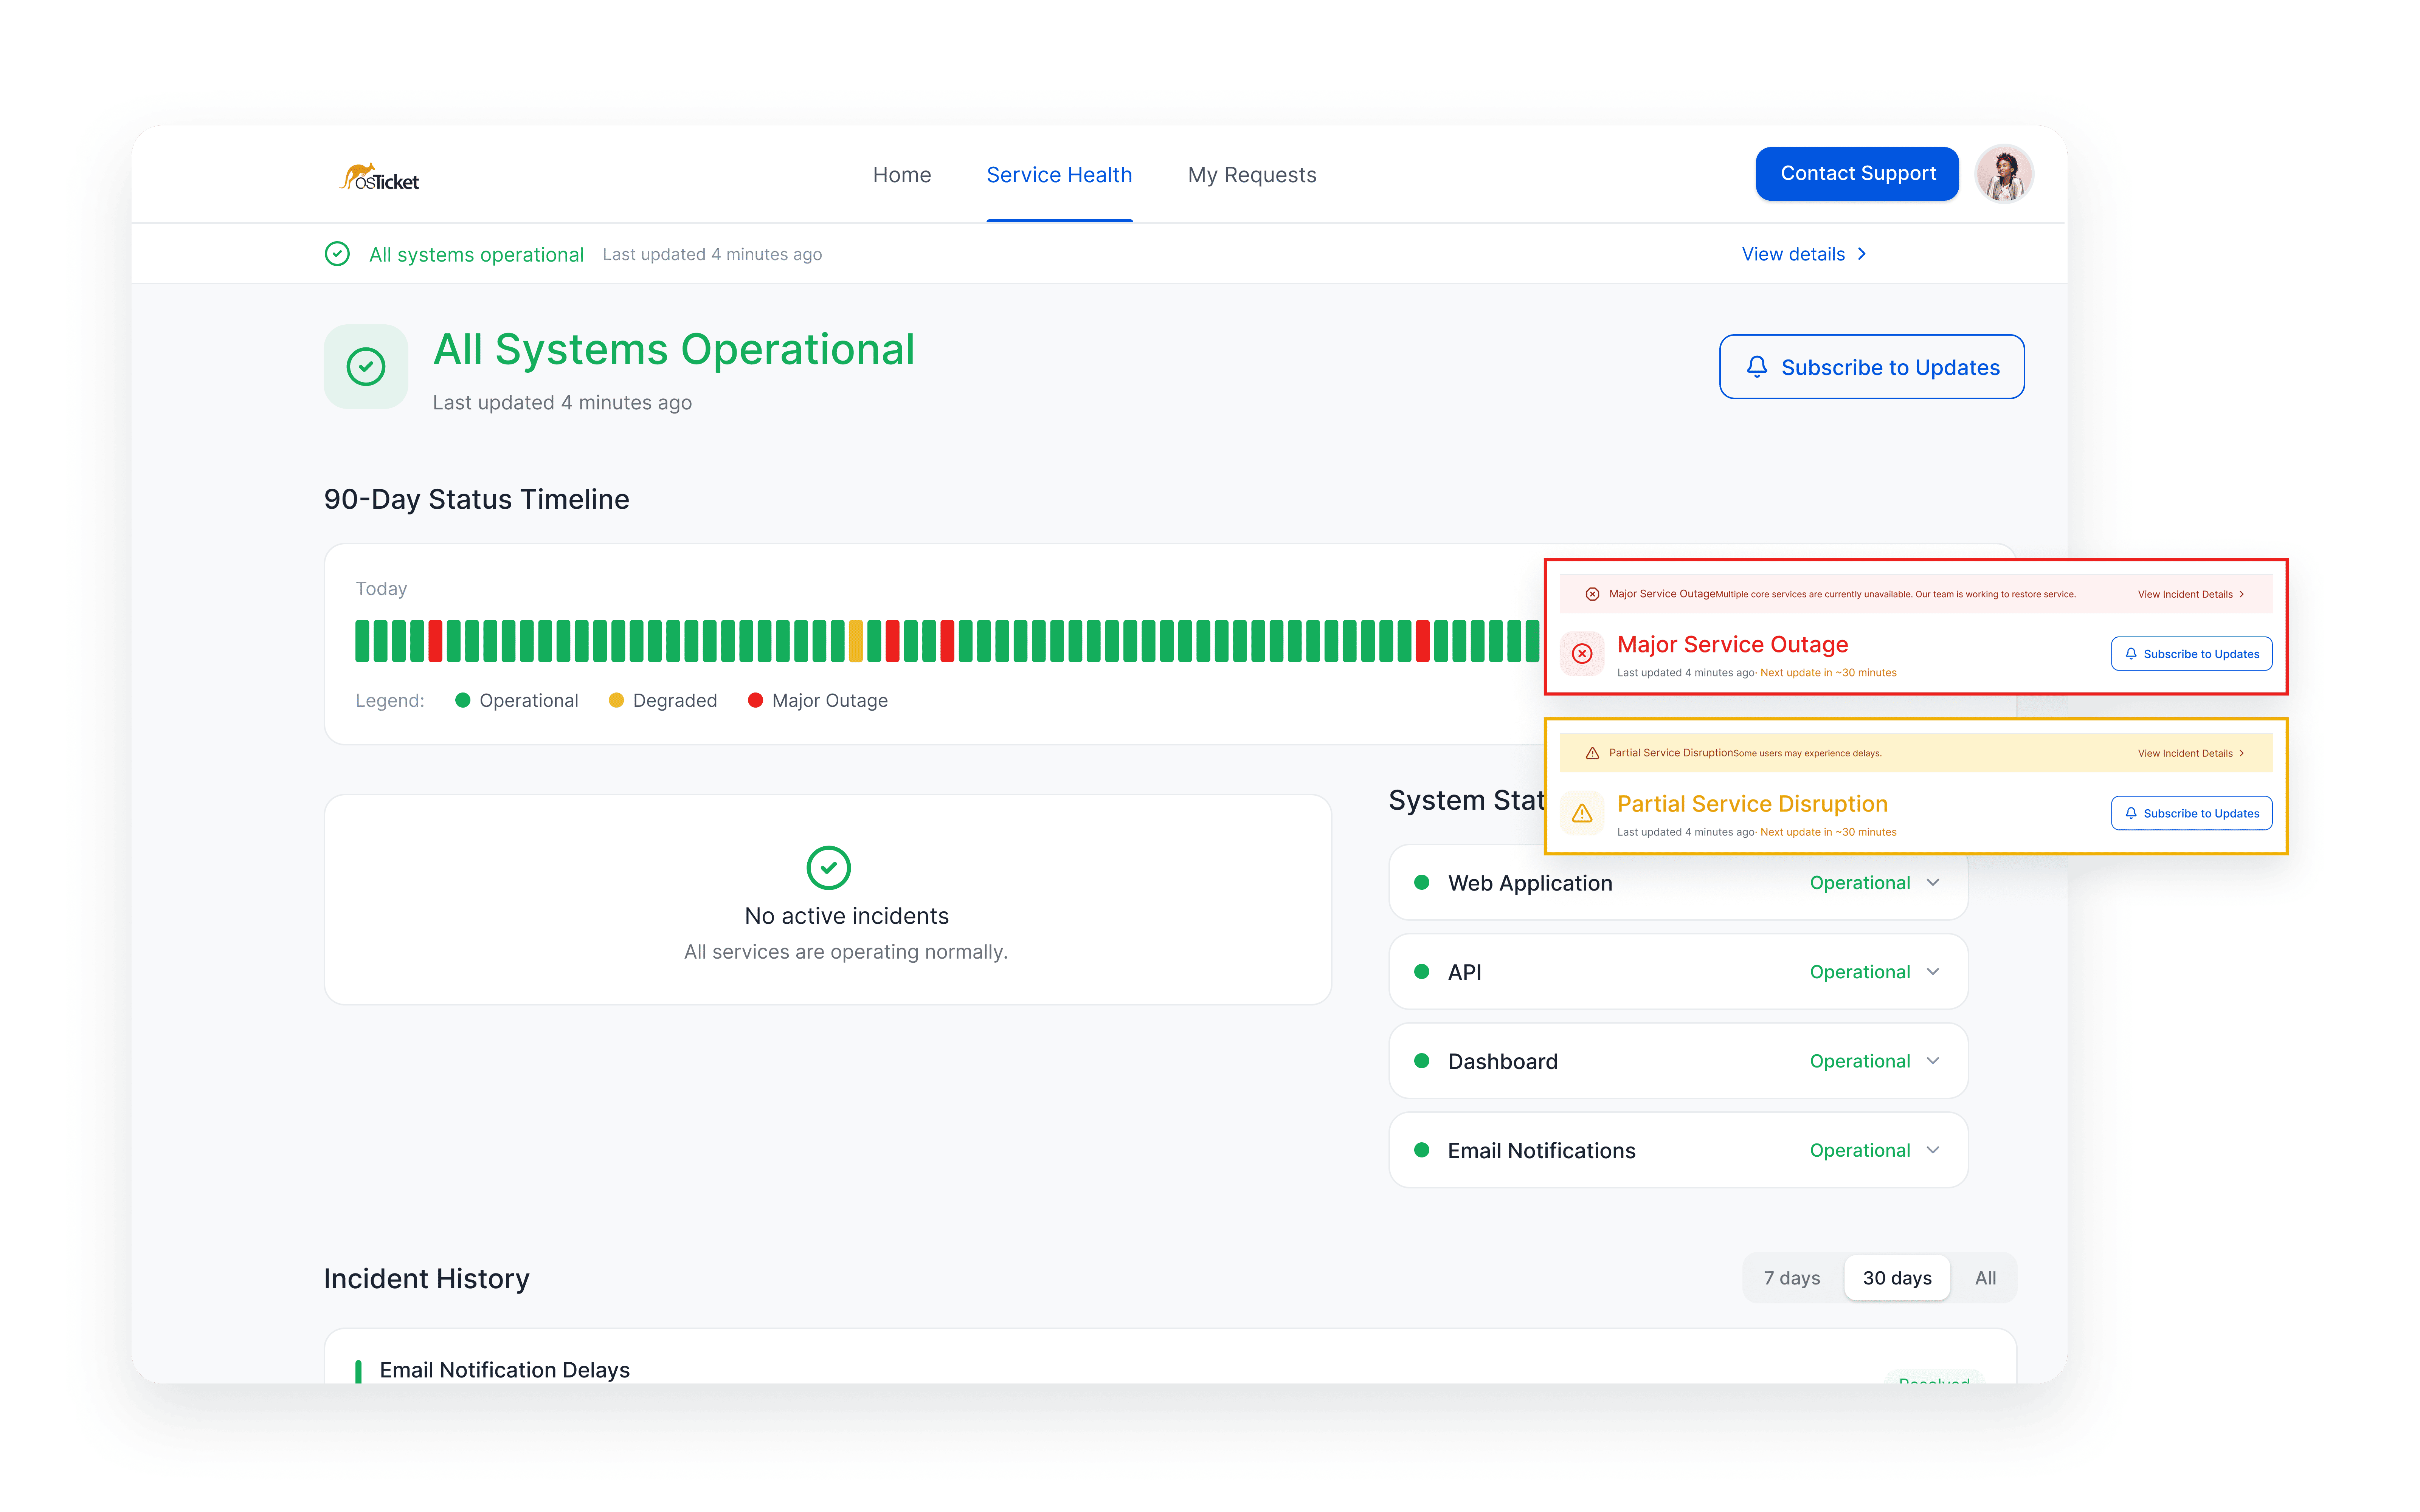Click the yellow warning triangle disruption icon
Screen dimensions: 2420x1512
point(1582,813)
